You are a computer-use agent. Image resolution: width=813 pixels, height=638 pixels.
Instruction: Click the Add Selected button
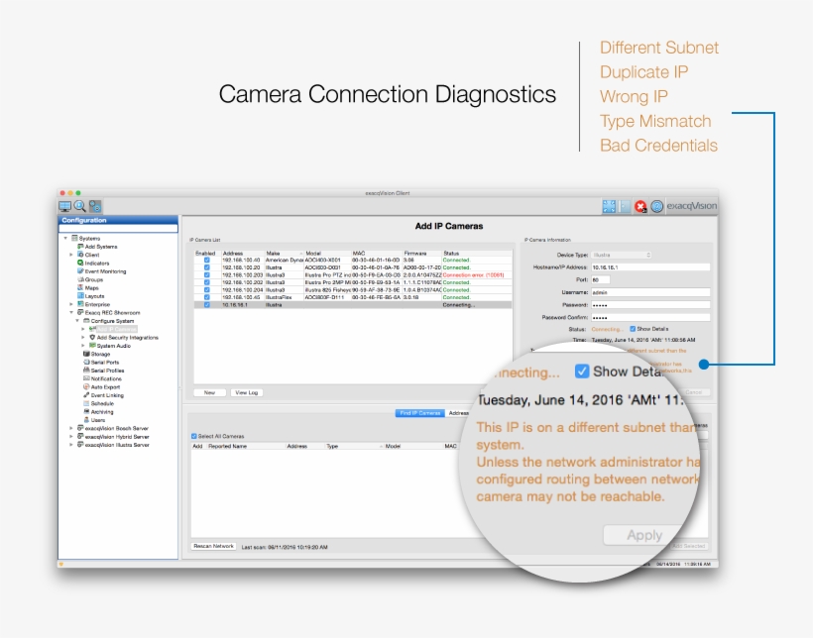(688, 546)
